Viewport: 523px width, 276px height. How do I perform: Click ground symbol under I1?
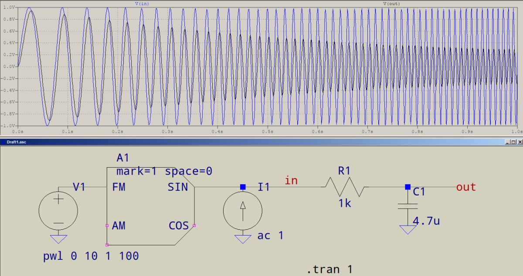point(243,239)
